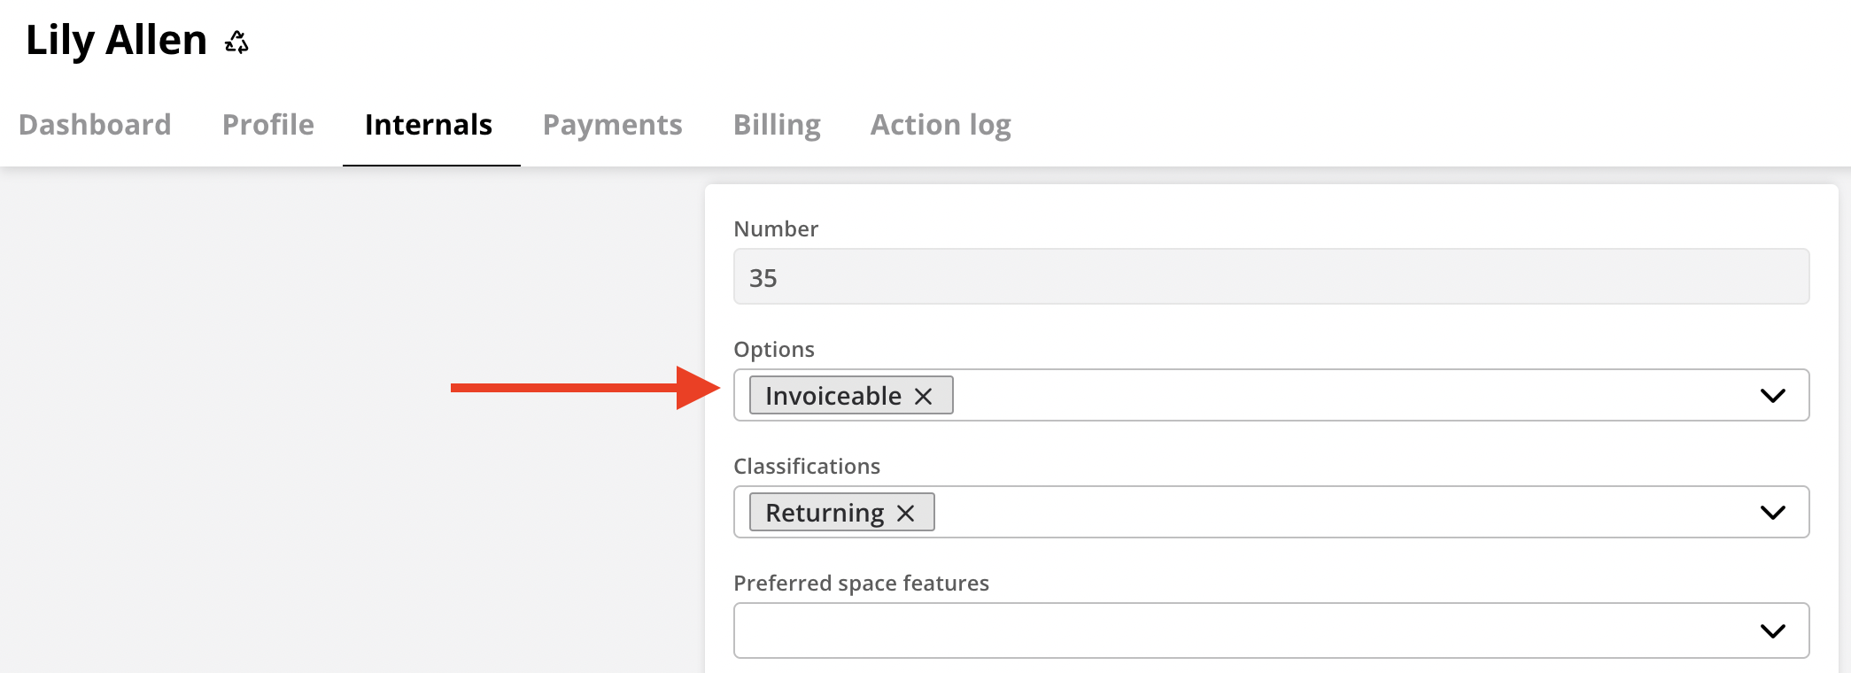Expand the Classifications dropdown
Screen dimensions: 1851x673
(x=1771, y=511)
